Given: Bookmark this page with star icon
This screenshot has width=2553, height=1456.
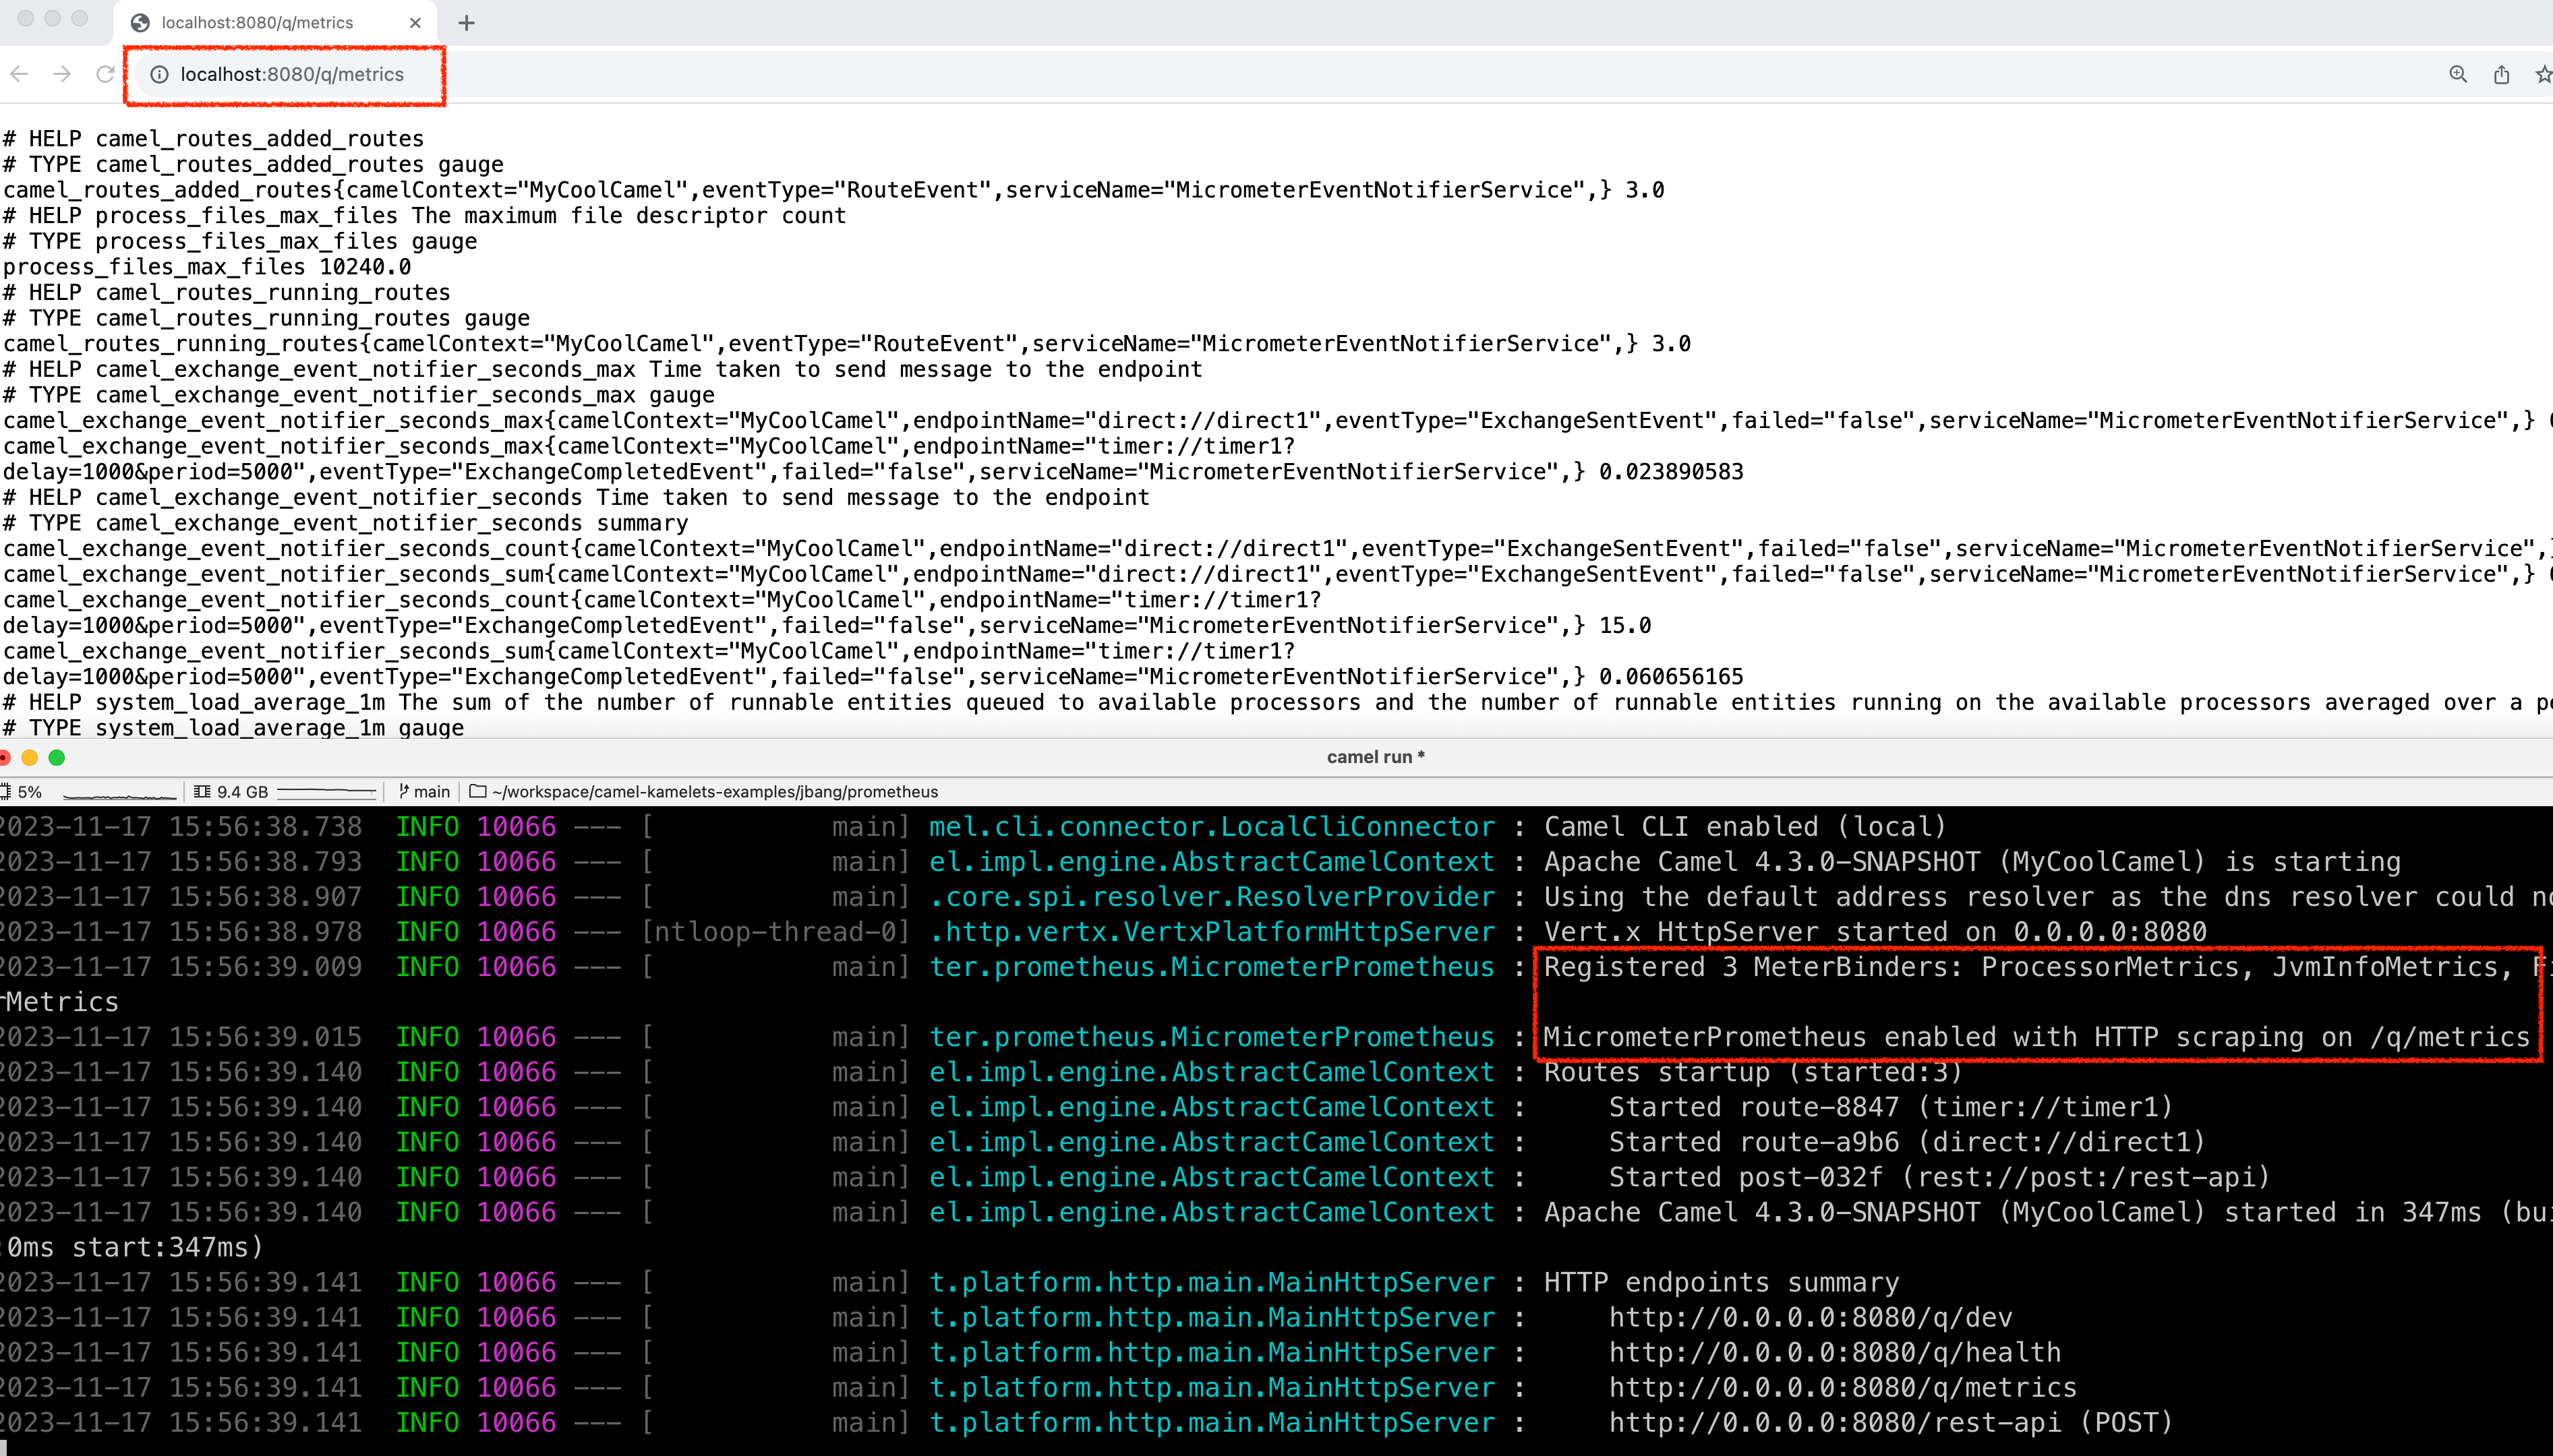Looking at the screenshot, I should point(2542,75).
